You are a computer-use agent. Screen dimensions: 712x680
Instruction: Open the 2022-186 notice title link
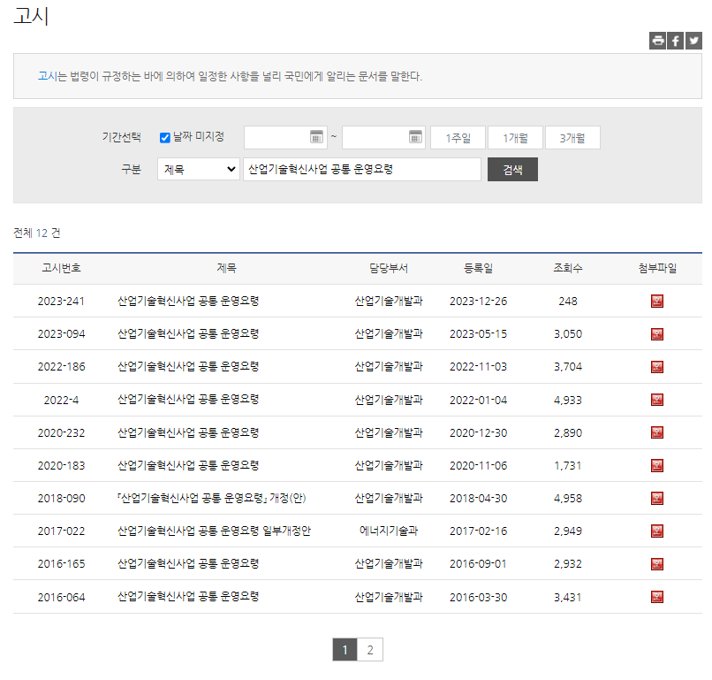coord(188,366)
